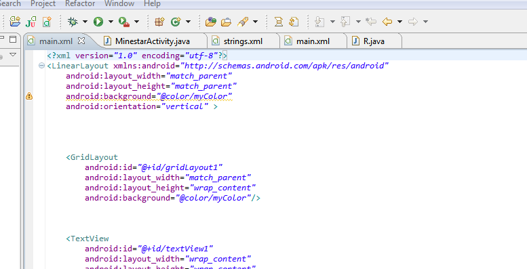The image size is (527, 269).
Task: Click the New Java Class icon
Action: (x=176, y=22)
